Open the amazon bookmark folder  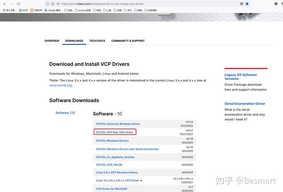tap(83, 10)
